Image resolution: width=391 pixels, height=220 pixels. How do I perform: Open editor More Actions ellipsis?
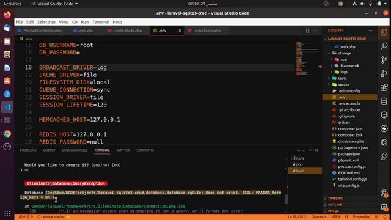click(315, 31)
